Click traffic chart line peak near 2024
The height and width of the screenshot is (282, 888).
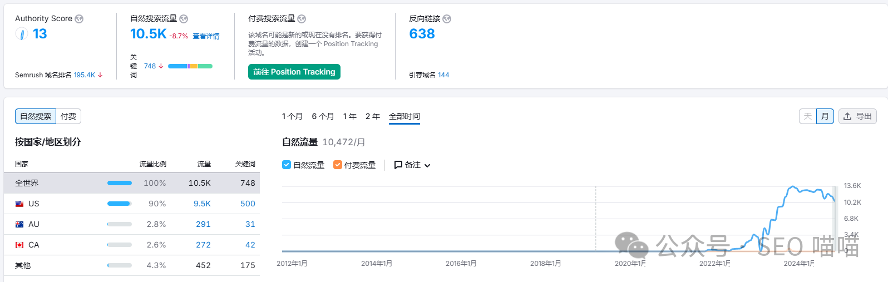coord(792,187)
